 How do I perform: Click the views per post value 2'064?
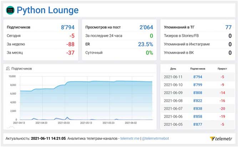(x=146, y=27)
